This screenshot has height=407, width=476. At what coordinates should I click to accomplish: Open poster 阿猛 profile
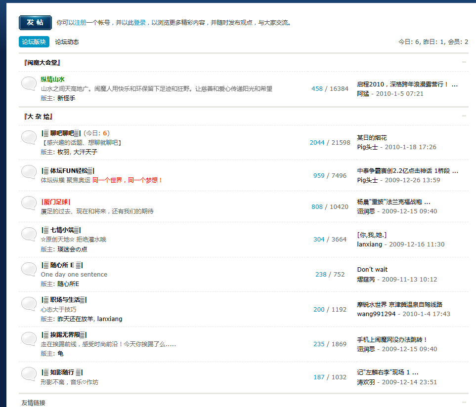[x=363, y=94]
